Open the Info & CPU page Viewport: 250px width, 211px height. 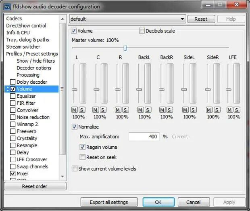point(18,33)
